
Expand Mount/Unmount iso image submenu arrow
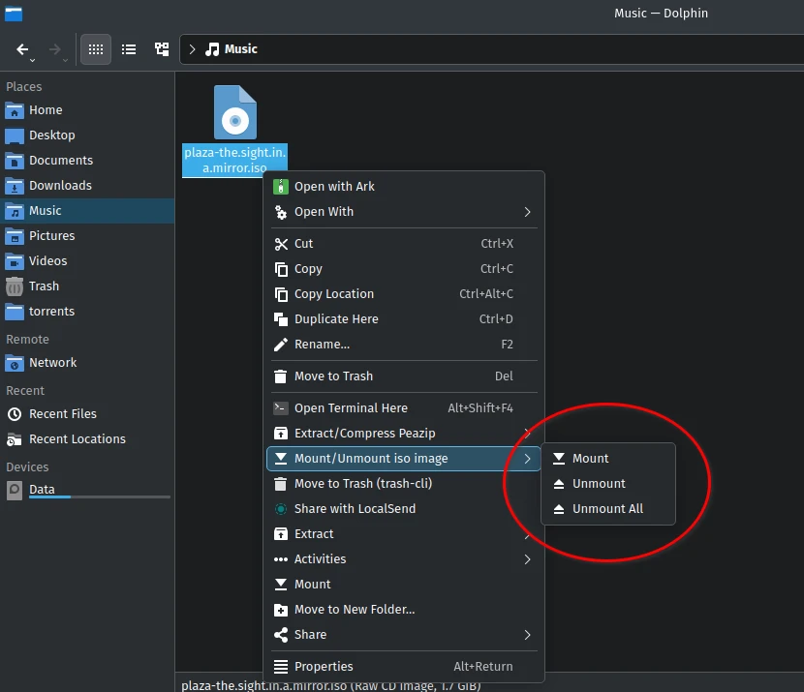(x=527, y=459)
